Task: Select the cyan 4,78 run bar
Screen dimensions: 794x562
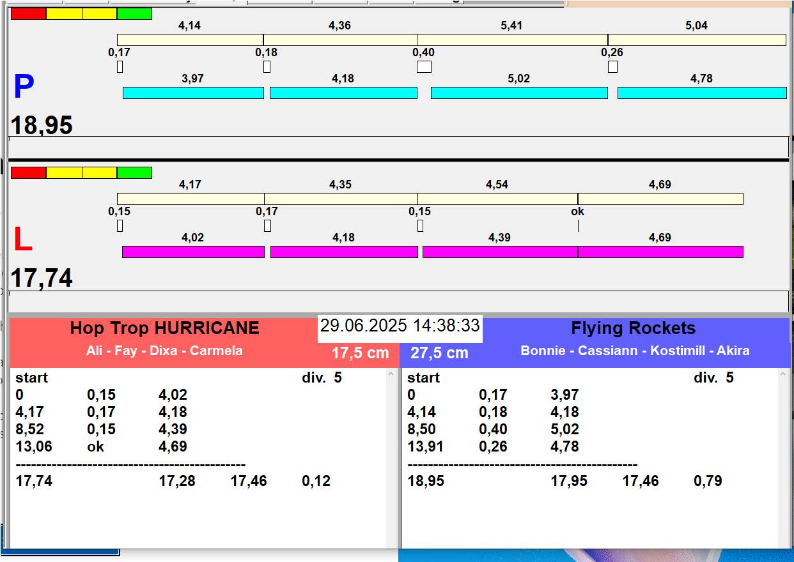Action: pyautogui.click(x=701, y=93)
